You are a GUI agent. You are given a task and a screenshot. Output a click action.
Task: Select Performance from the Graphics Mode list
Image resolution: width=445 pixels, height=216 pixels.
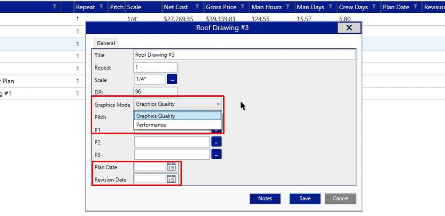click(x=151, y=125)
